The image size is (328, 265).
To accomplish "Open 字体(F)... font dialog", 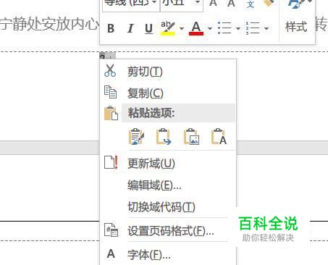I will coord(149,254).
